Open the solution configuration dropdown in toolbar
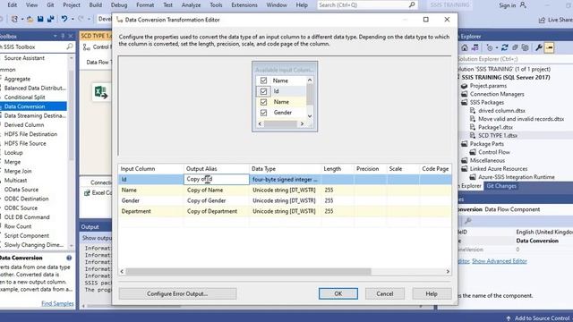This screenshot has width=573, height=322. pos(105,19)
